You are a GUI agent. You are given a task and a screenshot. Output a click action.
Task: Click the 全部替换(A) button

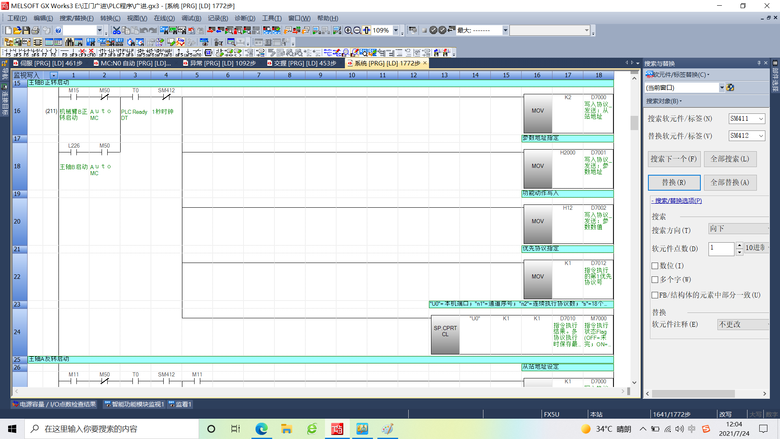pyautogui.click(x=730, y=183)
